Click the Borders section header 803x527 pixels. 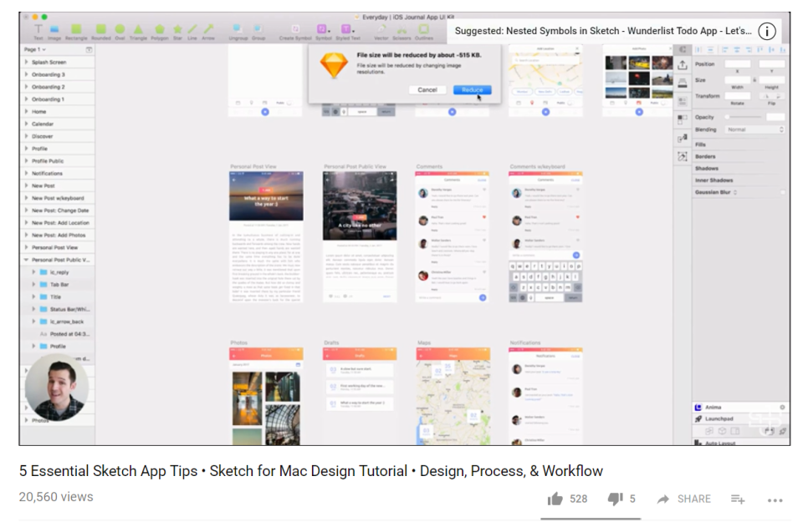[705, 156]
